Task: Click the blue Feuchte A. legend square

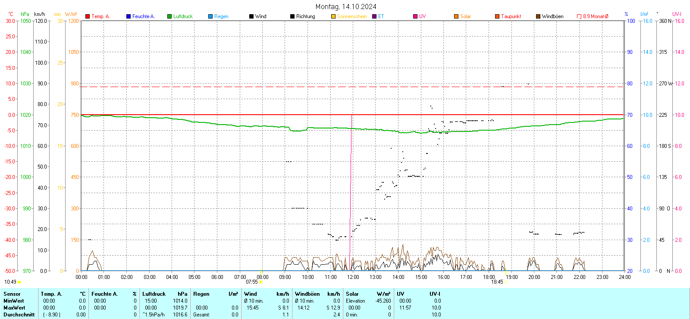Action: (x=129, y=16)
